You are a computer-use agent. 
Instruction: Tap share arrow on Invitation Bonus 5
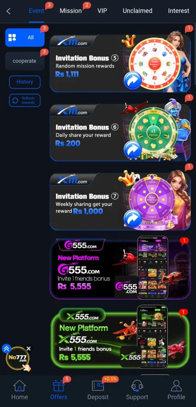[133, 81]
